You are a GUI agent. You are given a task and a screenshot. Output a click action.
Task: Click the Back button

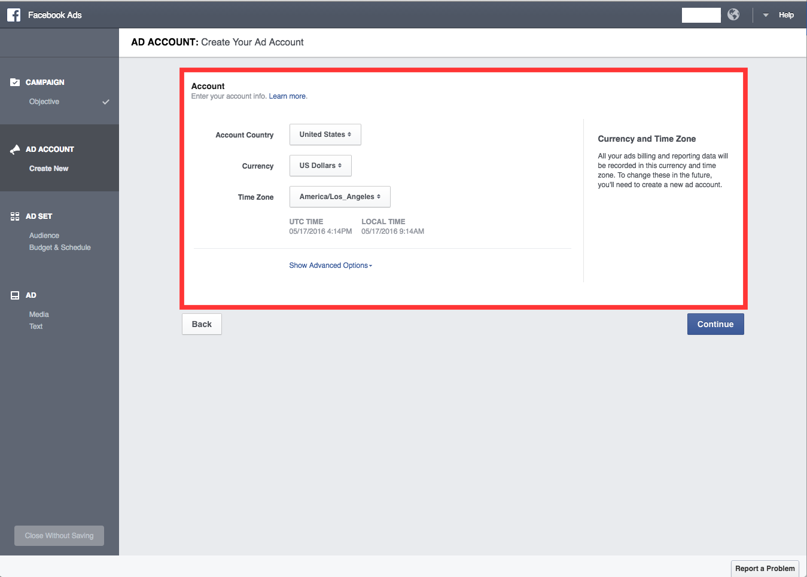[202, 324]
